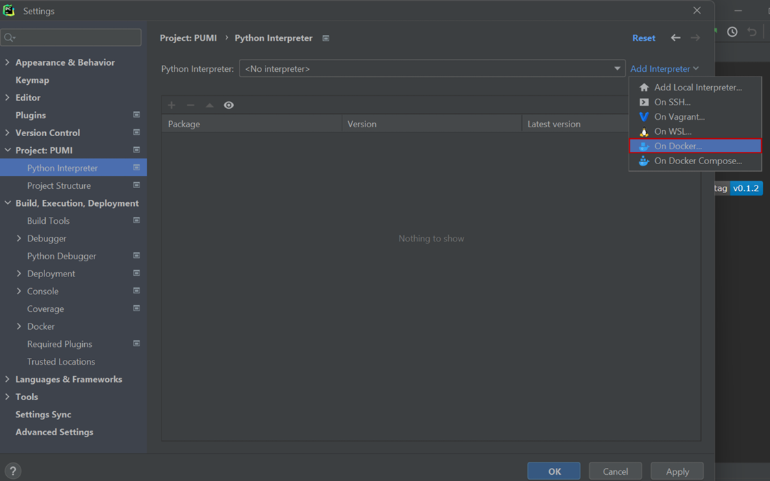Select Project Structure in sidebar
The image size is (770, 481).
click(x=59, y=185)
